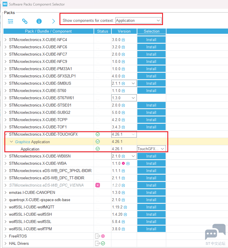
Task: Open the blue info icon
Action: pyautogui.click(x=39, y=21)
